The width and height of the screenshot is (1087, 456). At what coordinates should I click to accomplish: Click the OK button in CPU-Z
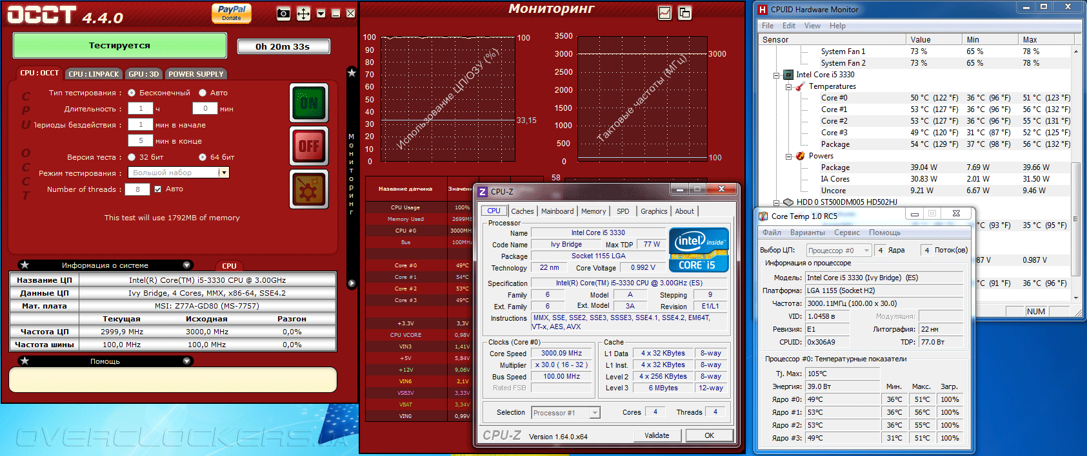[709, 435]
